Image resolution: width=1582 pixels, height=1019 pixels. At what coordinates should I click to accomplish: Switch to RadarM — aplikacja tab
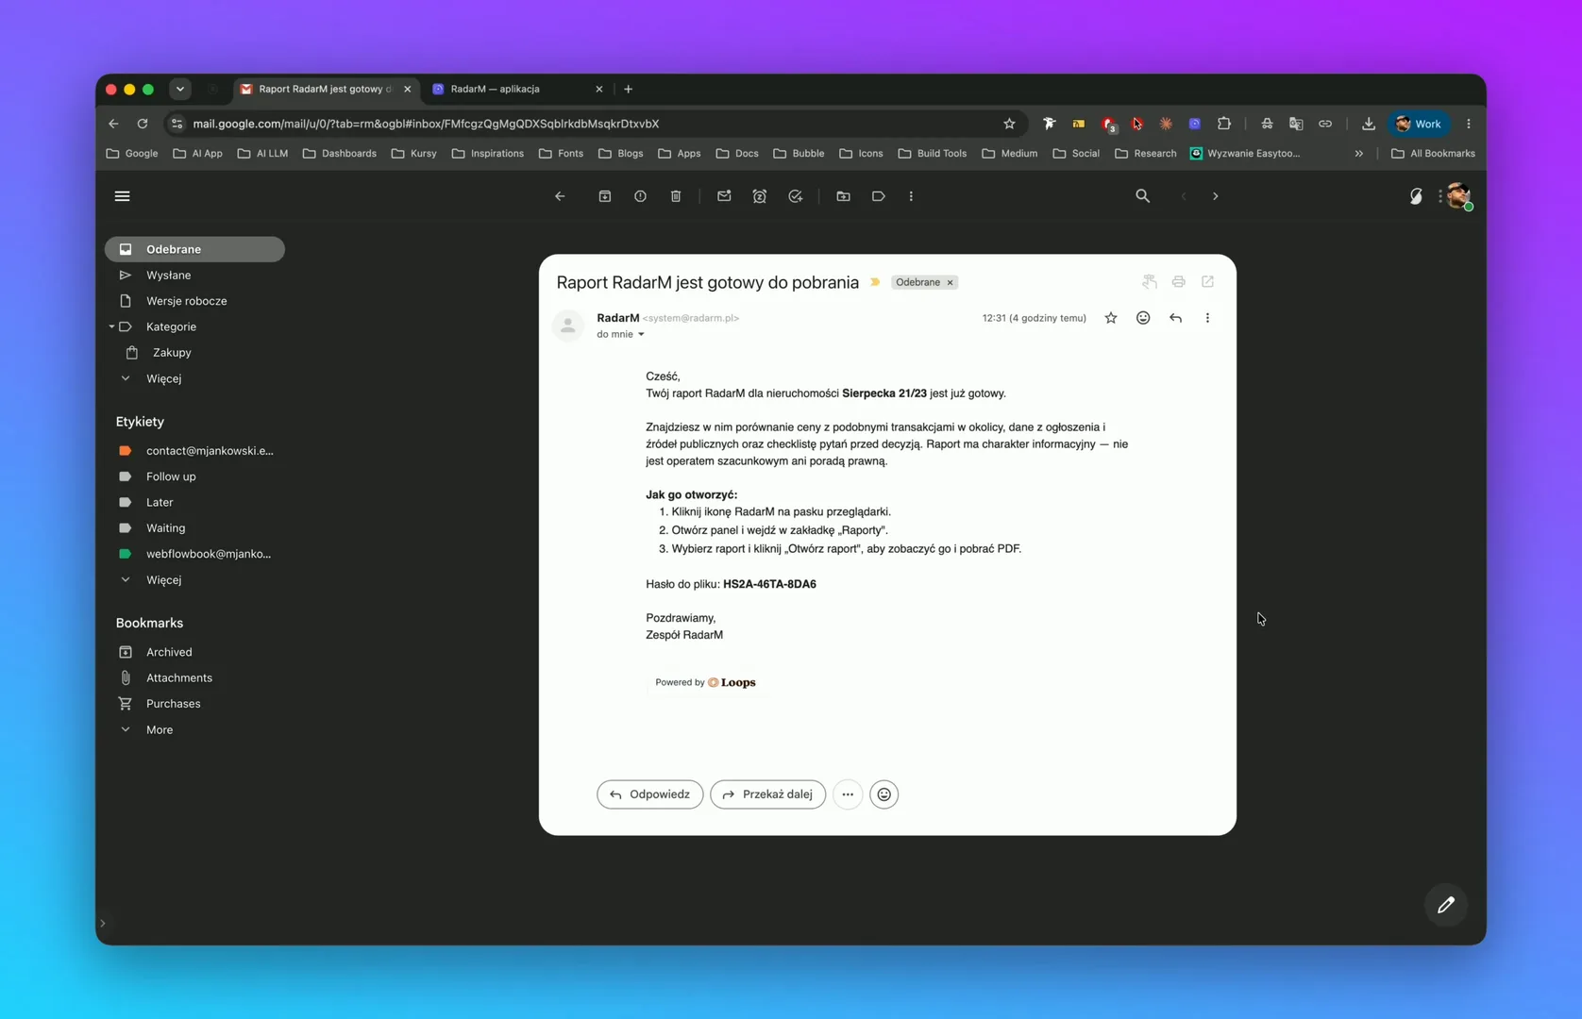pos(517,89)
